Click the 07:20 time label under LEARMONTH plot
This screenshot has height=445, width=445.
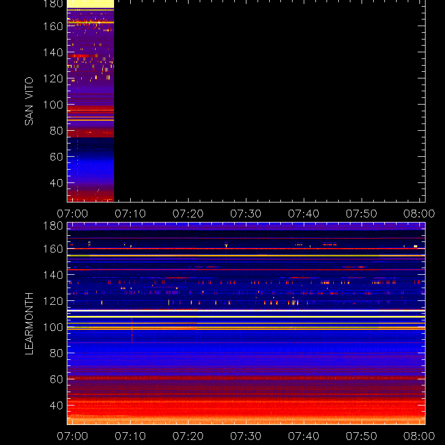[x=188, y=436]
